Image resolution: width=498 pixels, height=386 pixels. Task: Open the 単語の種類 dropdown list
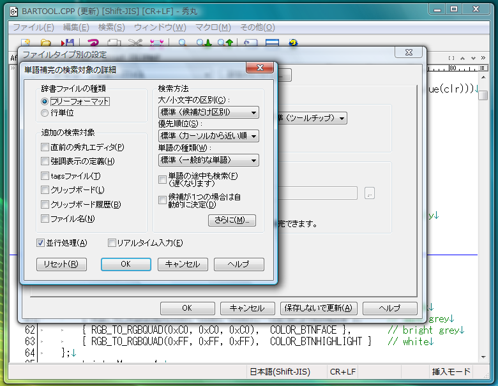click(x=208, y=160)
